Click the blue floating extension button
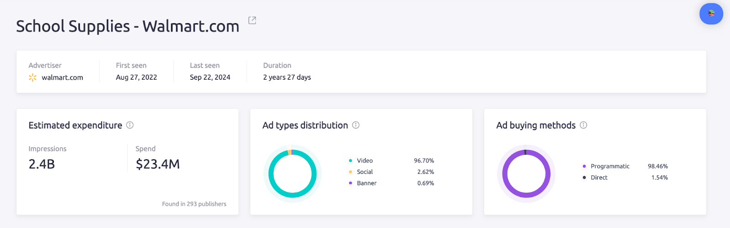 coord(711,14)
